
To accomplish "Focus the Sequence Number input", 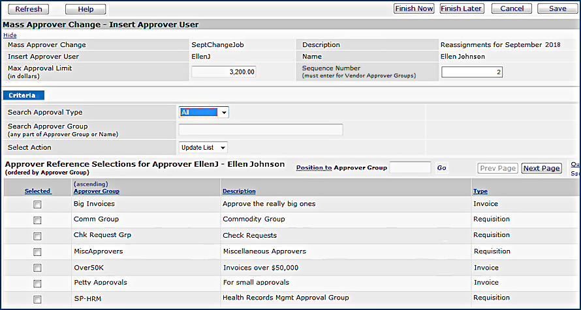I will tap(471, 72).
